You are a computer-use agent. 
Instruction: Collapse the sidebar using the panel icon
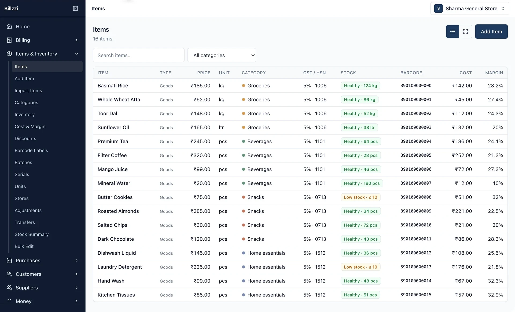[x=75, y=9]
